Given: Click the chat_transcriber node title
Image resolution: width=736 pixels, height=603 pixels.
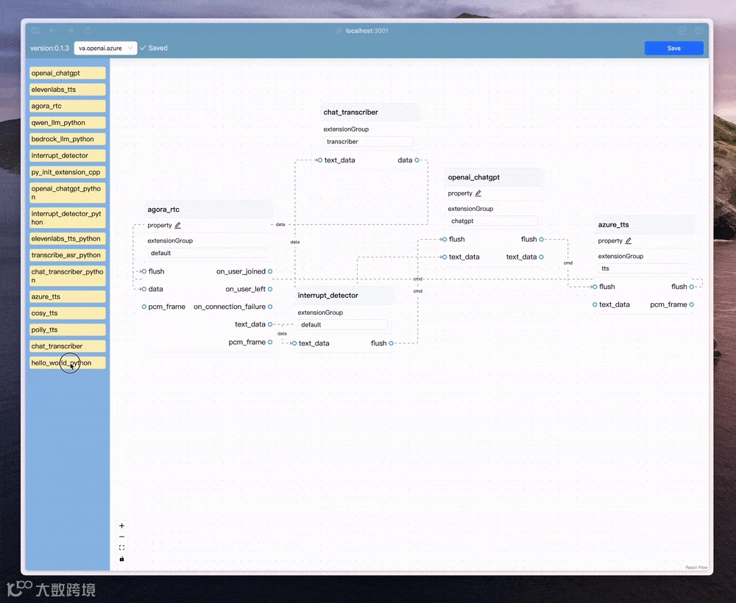Looking at the screenshot, I should point(350,112).
